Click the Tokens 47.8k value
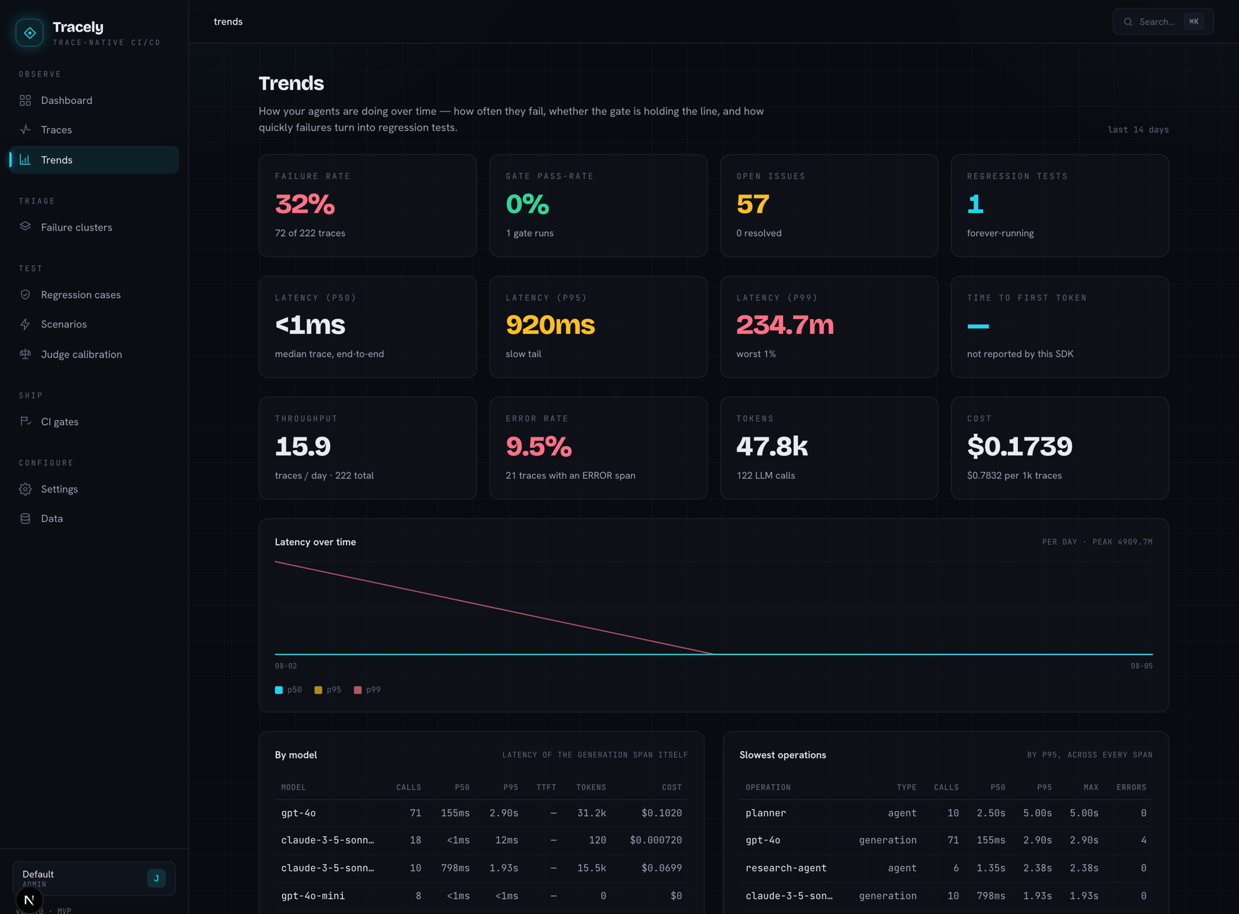The image size is (1239, 914). pos(772,446)
